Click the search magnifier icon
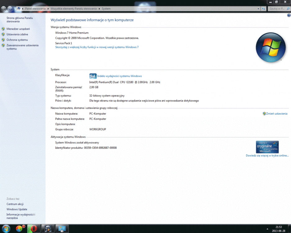The height and width of the screenshot is (233, 291). click(288, 8)
